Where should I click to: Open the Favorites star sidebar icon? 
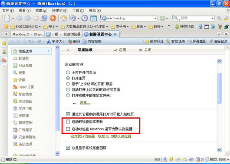point(4,43)
